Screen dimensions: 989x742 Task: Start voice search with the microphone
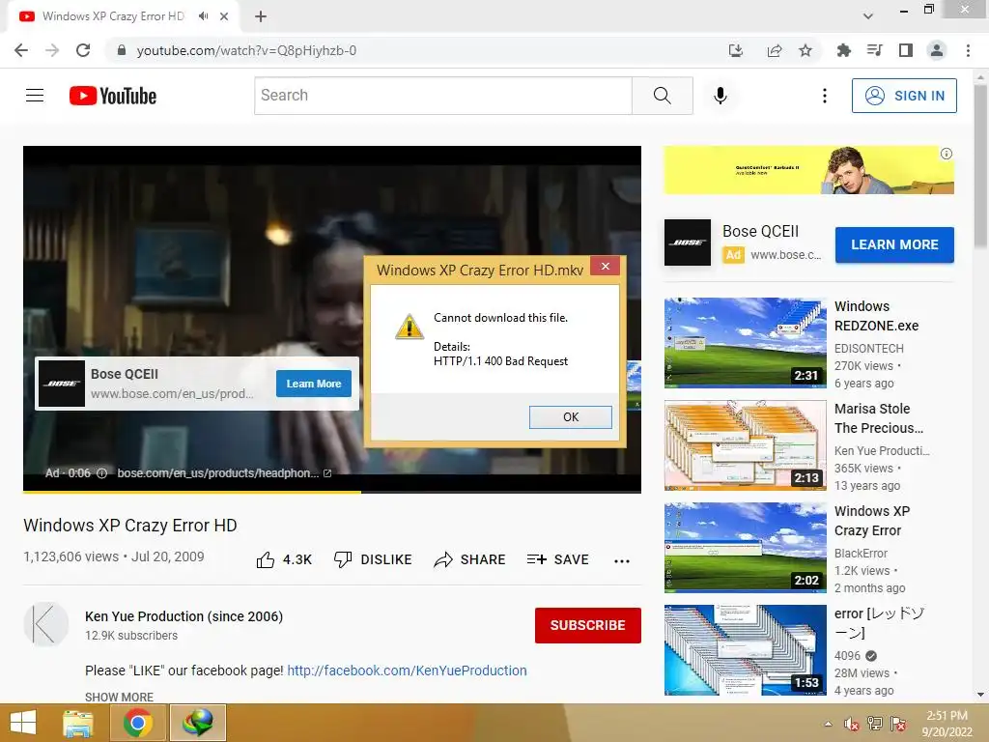(x=721, y=96)
